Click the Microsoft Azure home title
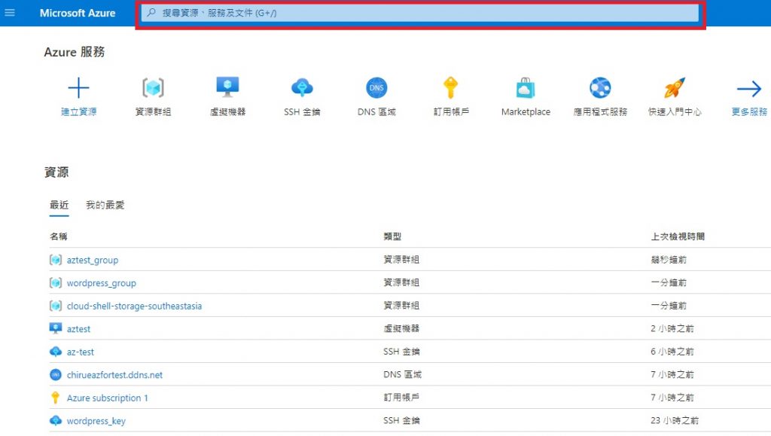771x436 pixels. [x=78, y=14]
